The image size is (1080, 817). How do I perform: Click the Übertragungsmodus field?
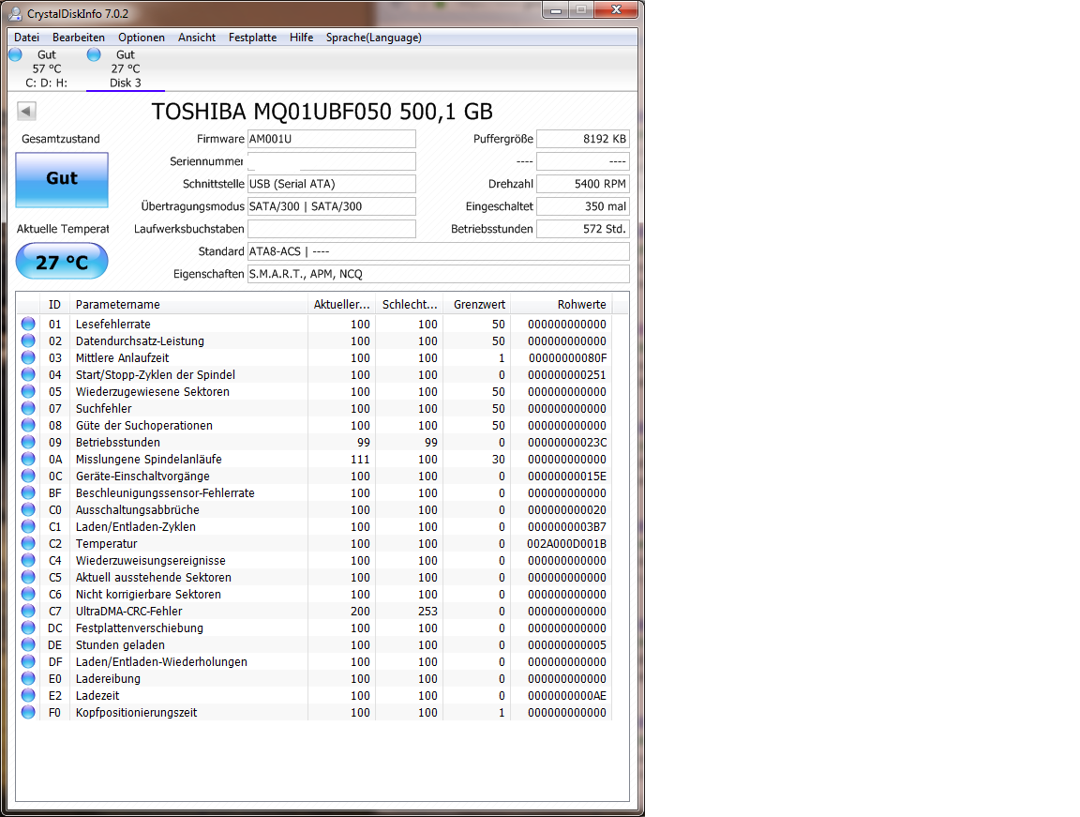click(x=331, y=206)
